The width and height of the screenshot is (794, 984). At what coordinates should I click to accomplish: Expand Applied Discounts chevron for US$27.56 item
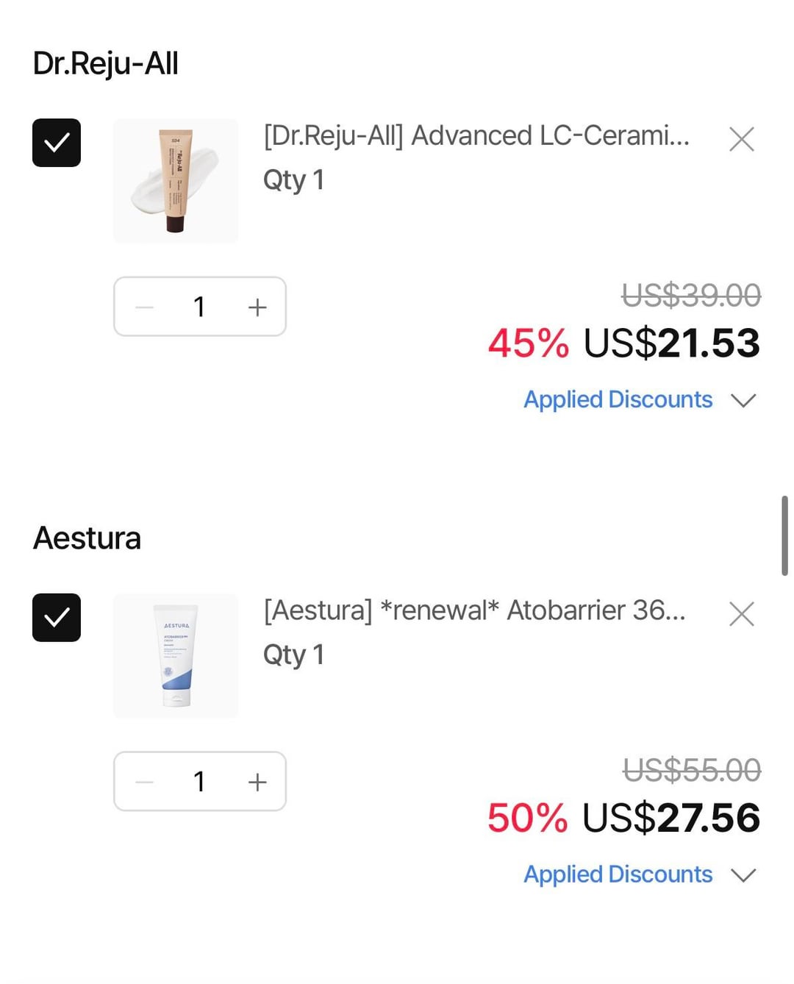point(743,875)
